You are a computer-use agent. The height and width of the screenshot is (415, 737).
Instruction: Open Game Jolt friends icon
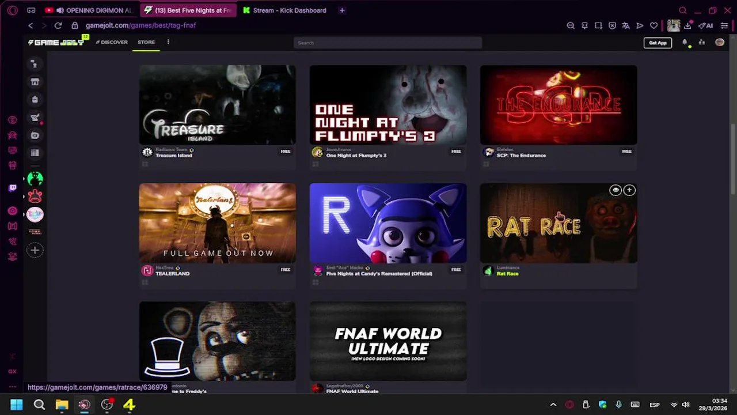tap(702, 43)
